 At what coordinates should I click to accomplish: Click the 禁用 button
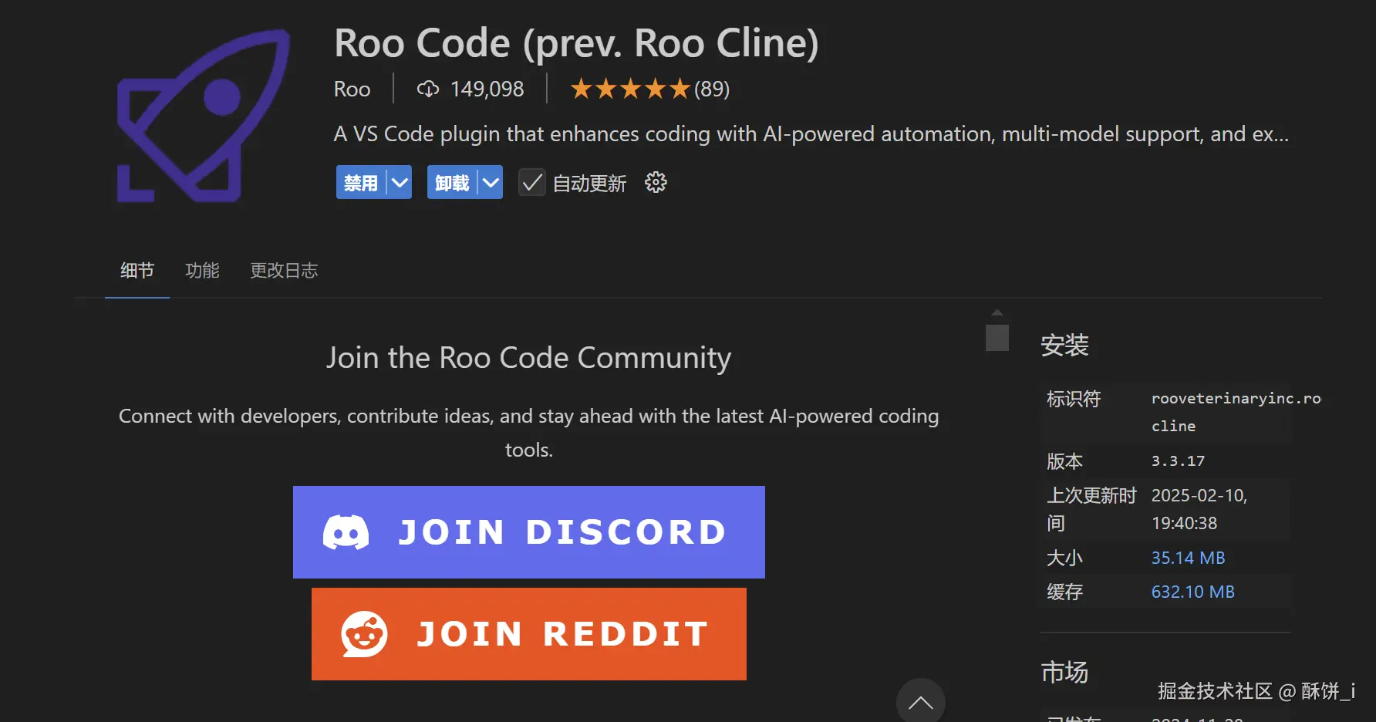pos(361,183)
